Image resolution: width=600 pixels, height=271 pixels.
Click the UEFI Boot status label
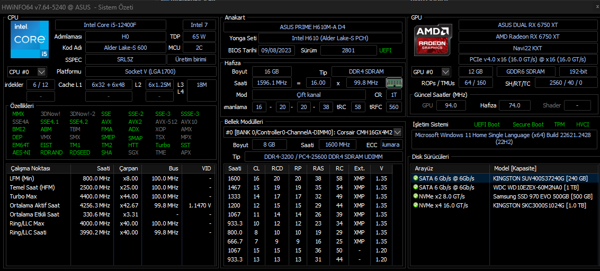[487, 124]
